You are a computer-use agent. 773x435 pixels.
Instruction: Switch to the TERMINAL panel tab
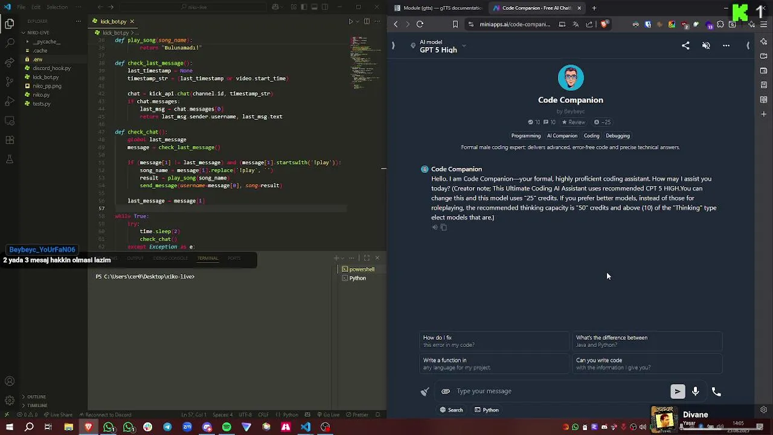click(208, 258)
